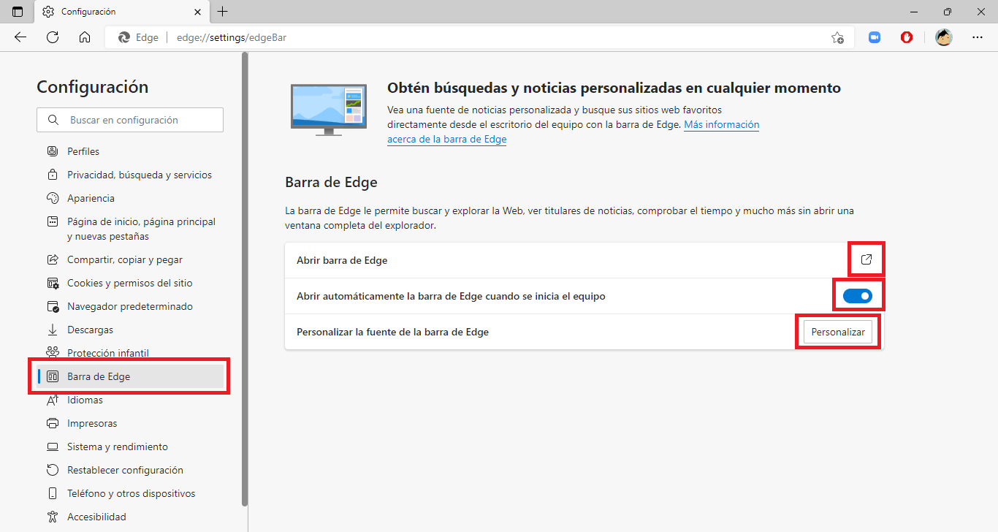This screenshot has width=998, height=532.
Task: Open the red adblock extension icon
Action: pyautogui.click(x=907, y=37)
